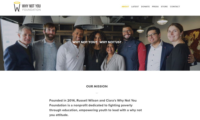The width and height of the screenshot is (200, 120).
Task: Open the Store link
Action: tap(164, 6)
